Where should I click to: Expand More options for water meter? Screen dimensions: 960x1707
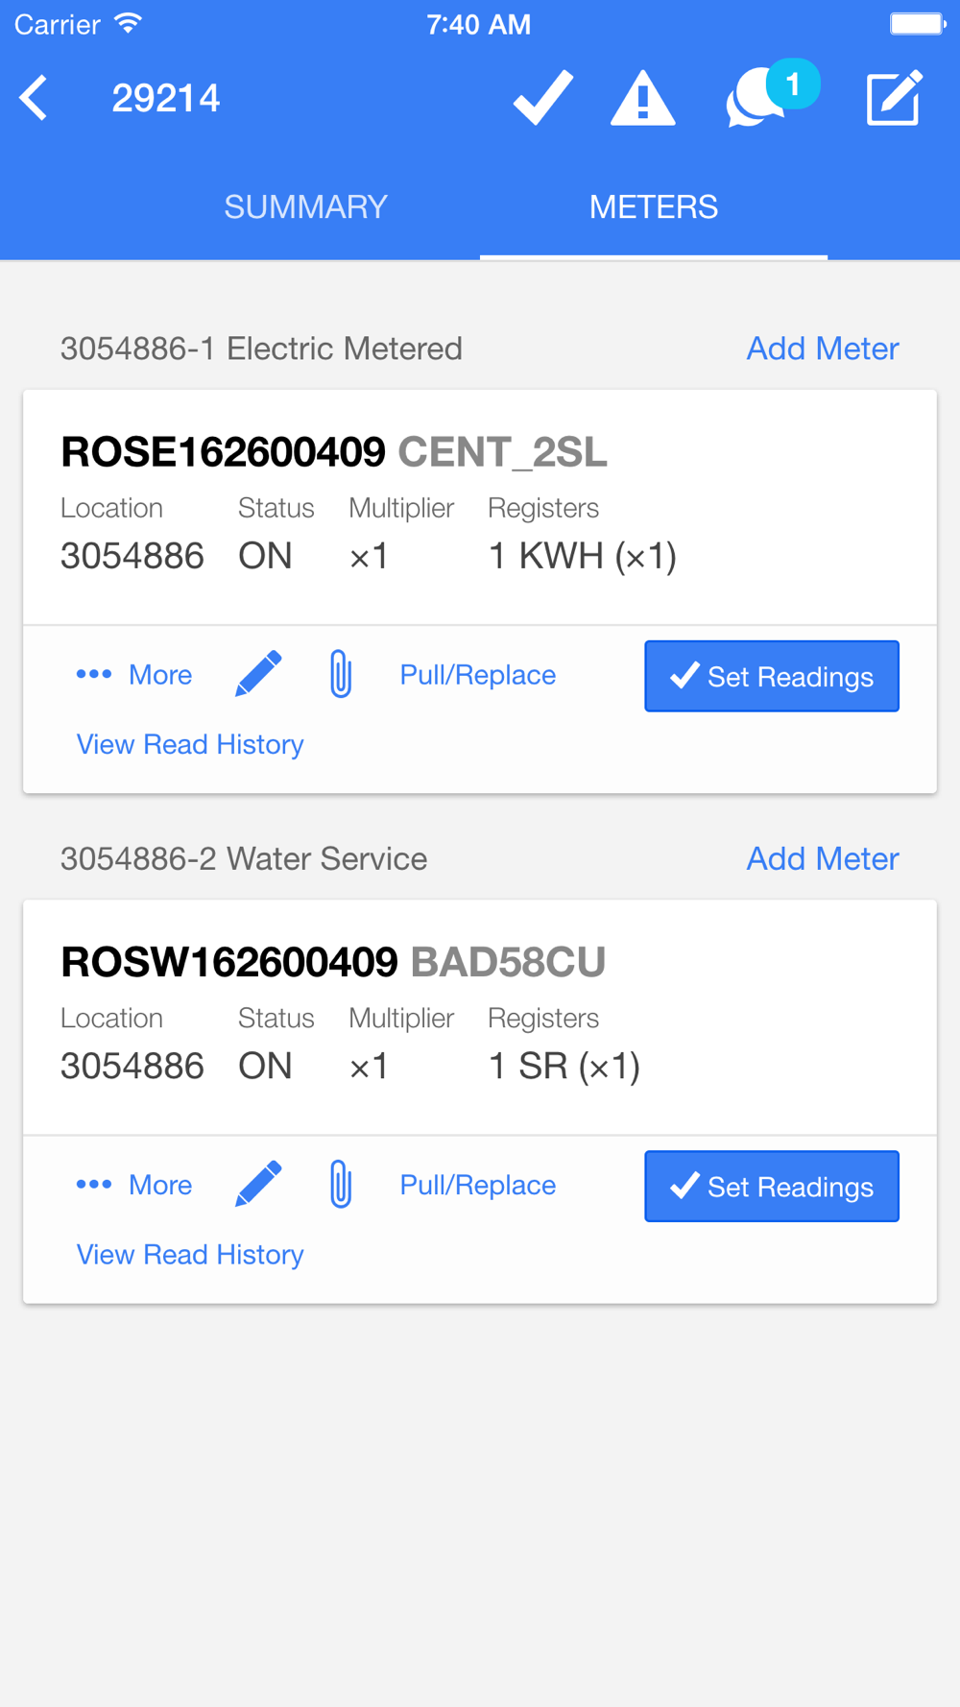[x=134, y=1185]
